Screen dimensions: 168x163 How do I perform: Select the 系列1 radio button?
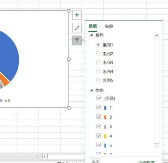click(x=98, y=45)
